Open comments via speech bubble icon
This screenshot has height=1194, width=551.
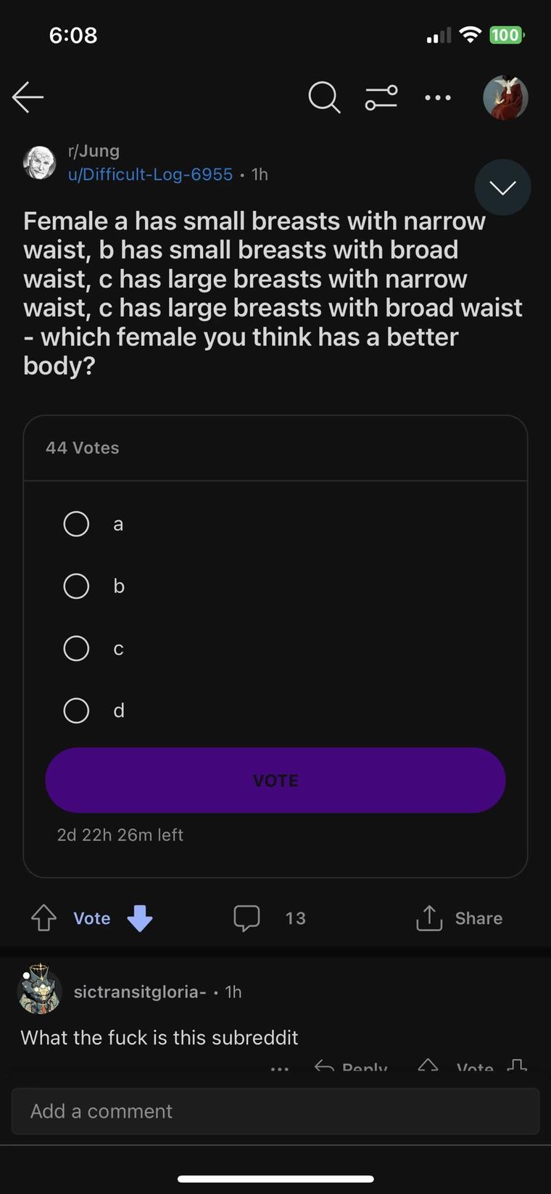click(x=246, y=918)
